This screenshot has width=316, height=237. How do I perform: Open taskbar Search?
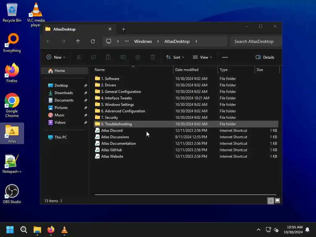[23, 230]
